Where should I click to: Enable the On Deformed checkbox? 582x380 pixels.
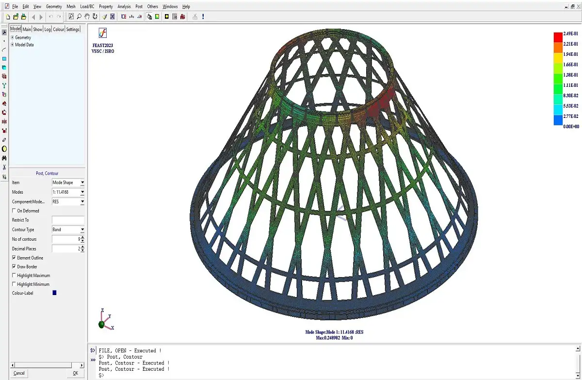14,211
